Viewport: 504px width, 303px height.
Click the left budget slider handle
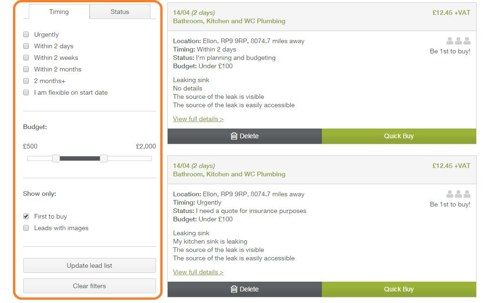tap(56, 158)
